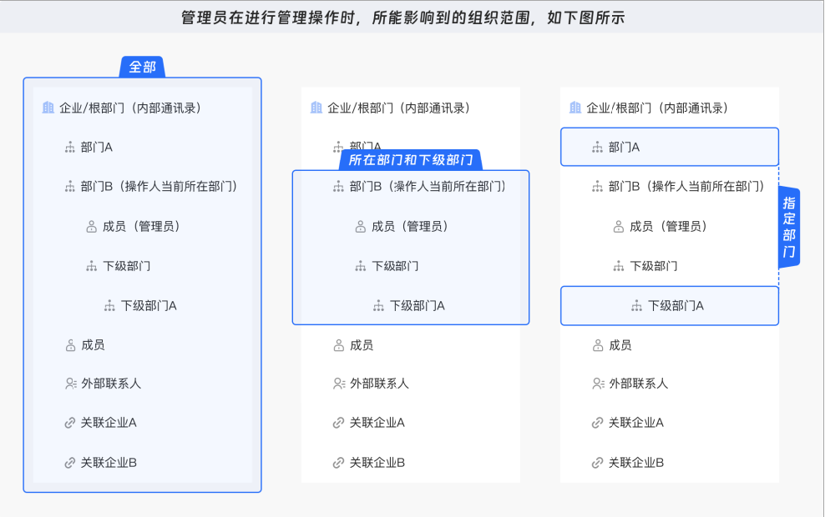Screen dimensions: 825x517
Task: Click the 外部联系人 icon in the 指定部门 panel
Action: 598,384
